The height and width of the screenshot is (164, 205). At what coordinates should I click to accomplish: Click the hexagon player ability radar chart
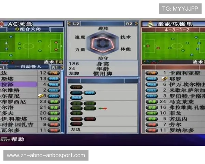pyautogui.click(x=101, y=42)
